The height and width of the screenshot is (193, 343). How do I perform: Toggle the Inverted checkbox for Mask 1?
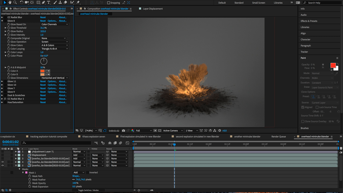[x=87, y=173]
